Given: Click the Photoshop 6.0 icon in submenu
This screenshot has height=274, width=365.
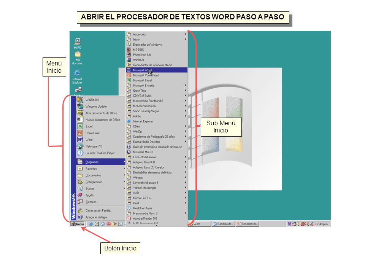Looking at the screenshot, I should [129, 55].
